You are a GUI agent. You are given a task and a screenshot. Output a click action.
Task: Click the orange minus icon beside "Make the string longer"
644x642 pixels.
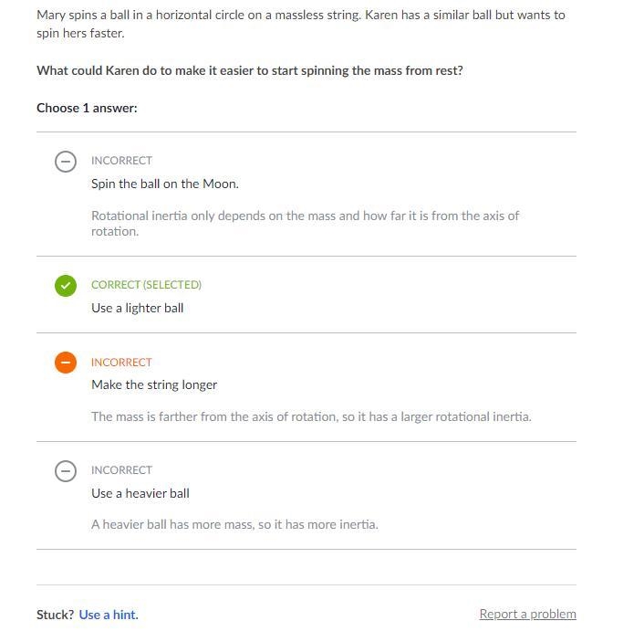tap(66, 363)
